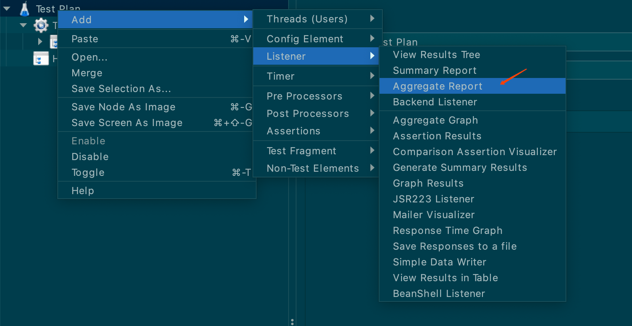Expand the Timer submenu

tap(316, 76)
